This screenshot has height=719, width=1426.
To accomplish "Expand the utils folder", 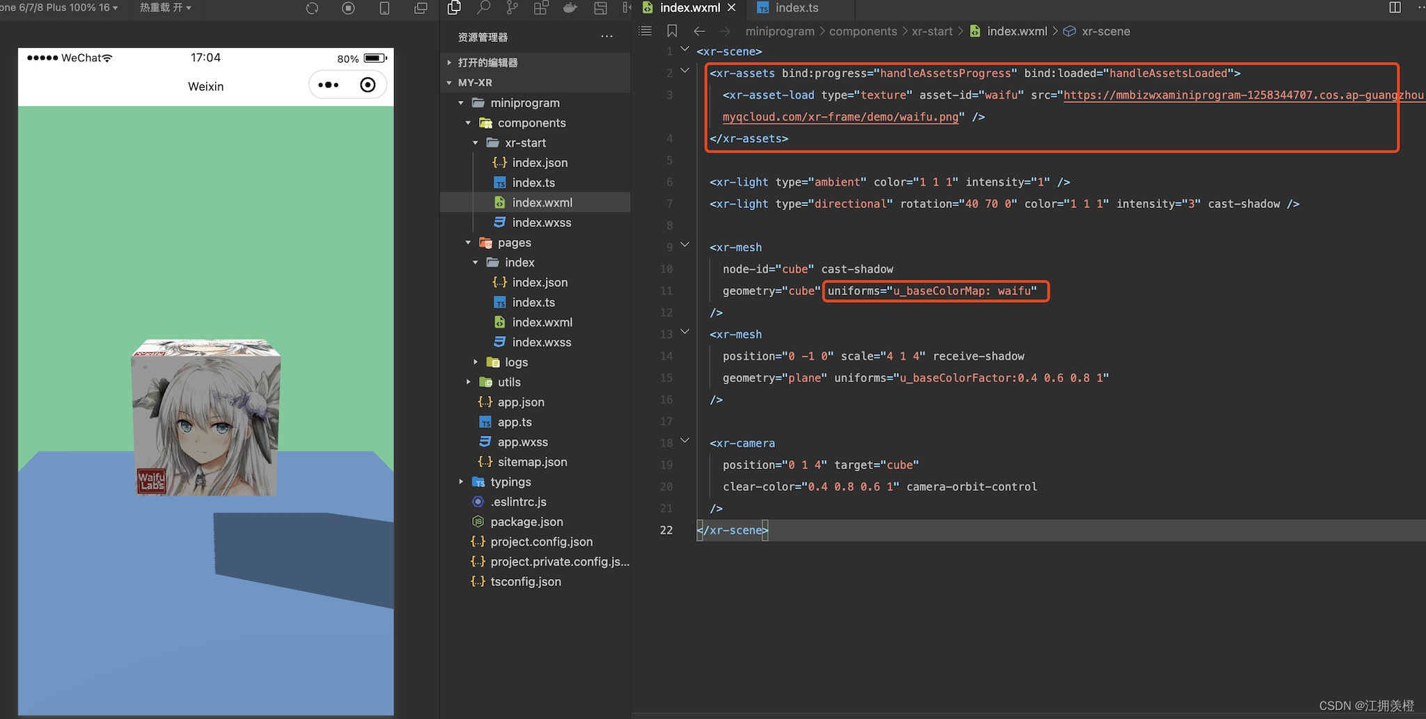I will (x=468, y=382).
